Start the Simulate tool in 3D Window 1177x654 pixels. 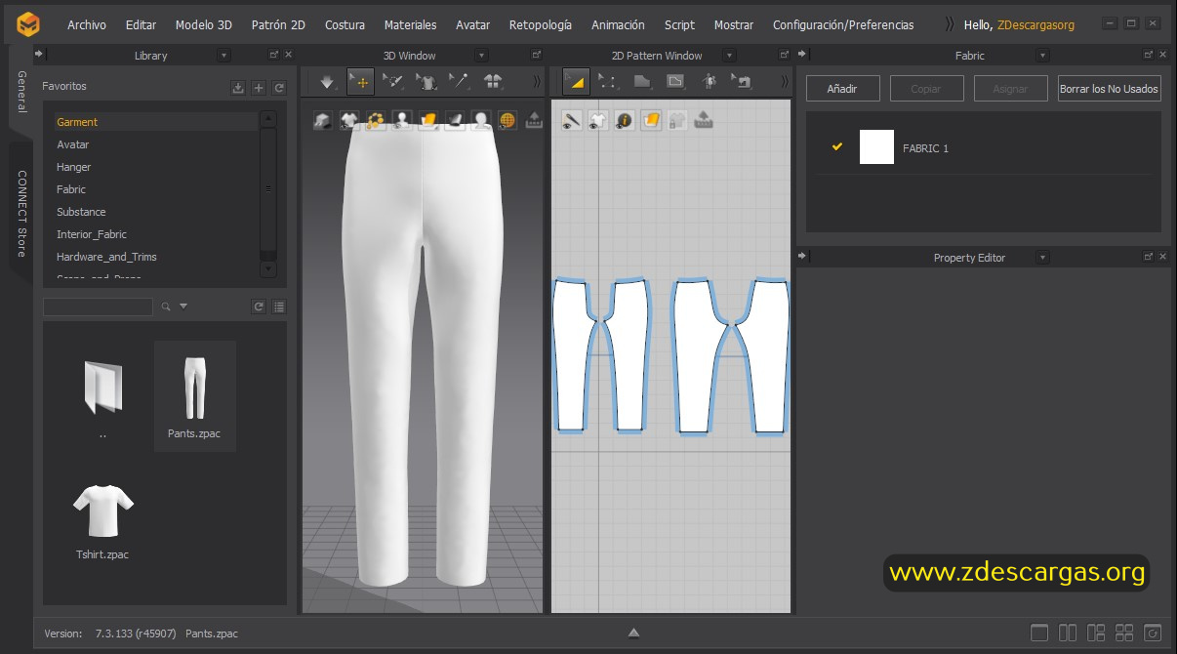click(x=329, y=82)
